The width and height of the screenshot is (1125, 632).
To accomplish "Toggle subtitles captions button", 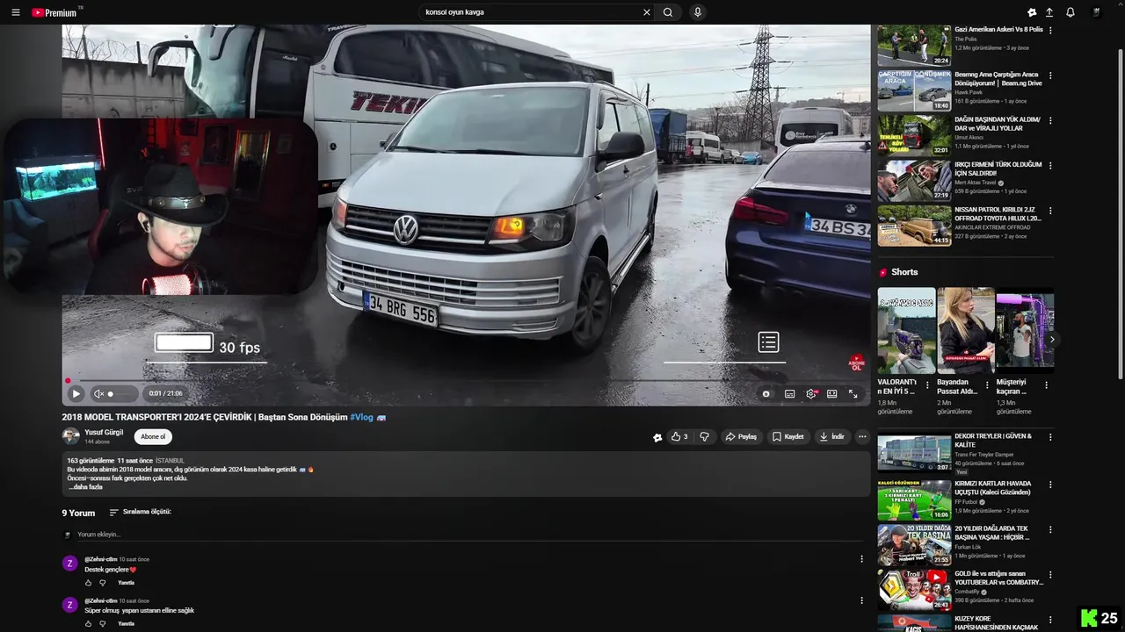I will (x=789, y=394).
